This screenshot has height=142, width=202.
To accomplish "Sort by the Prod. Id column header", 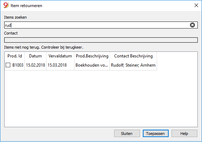I will [x=15, y=56].
